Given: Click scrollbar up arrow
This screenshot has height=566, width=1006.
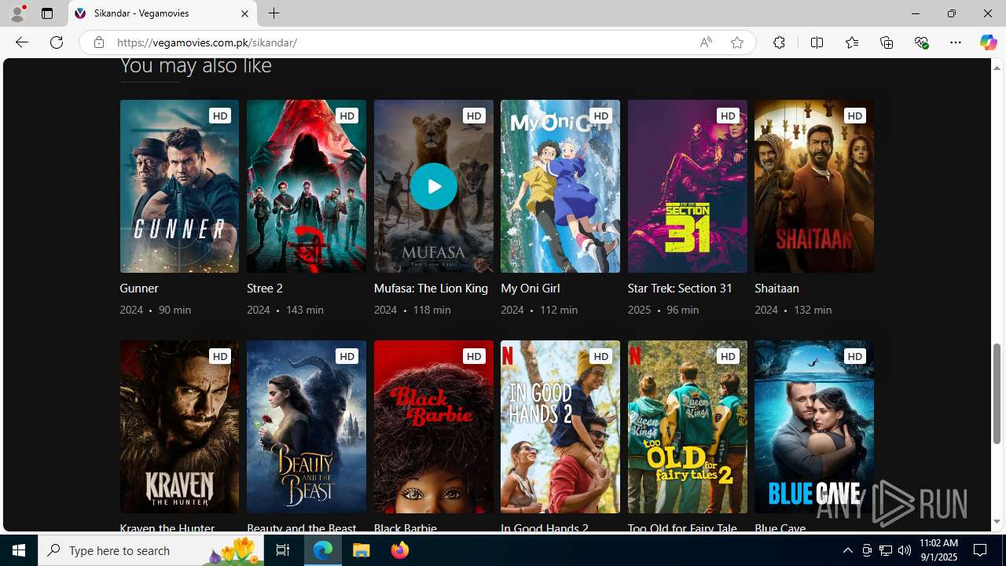Looking at the screenshot, I should [997, 68].
